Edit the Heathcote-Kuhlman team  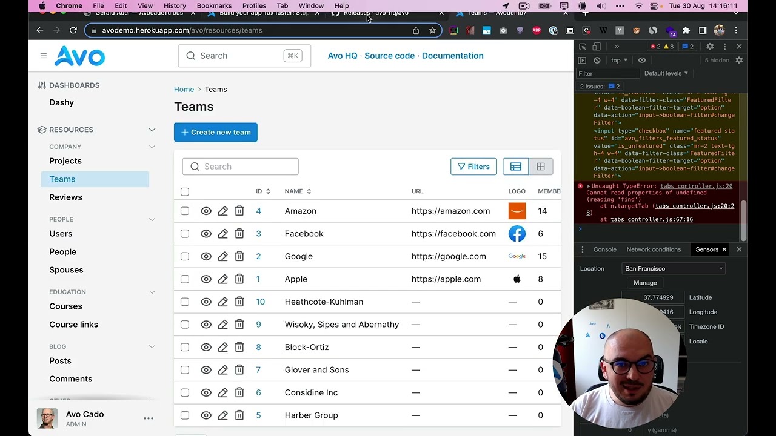[223, 302]
